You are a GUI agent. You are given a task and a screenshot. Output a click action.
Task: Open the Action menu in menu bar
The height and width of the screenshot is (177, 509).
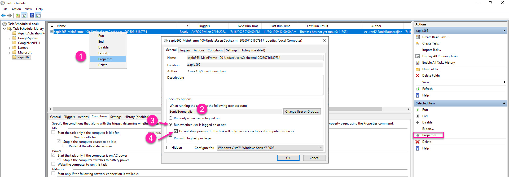[16, 9]
